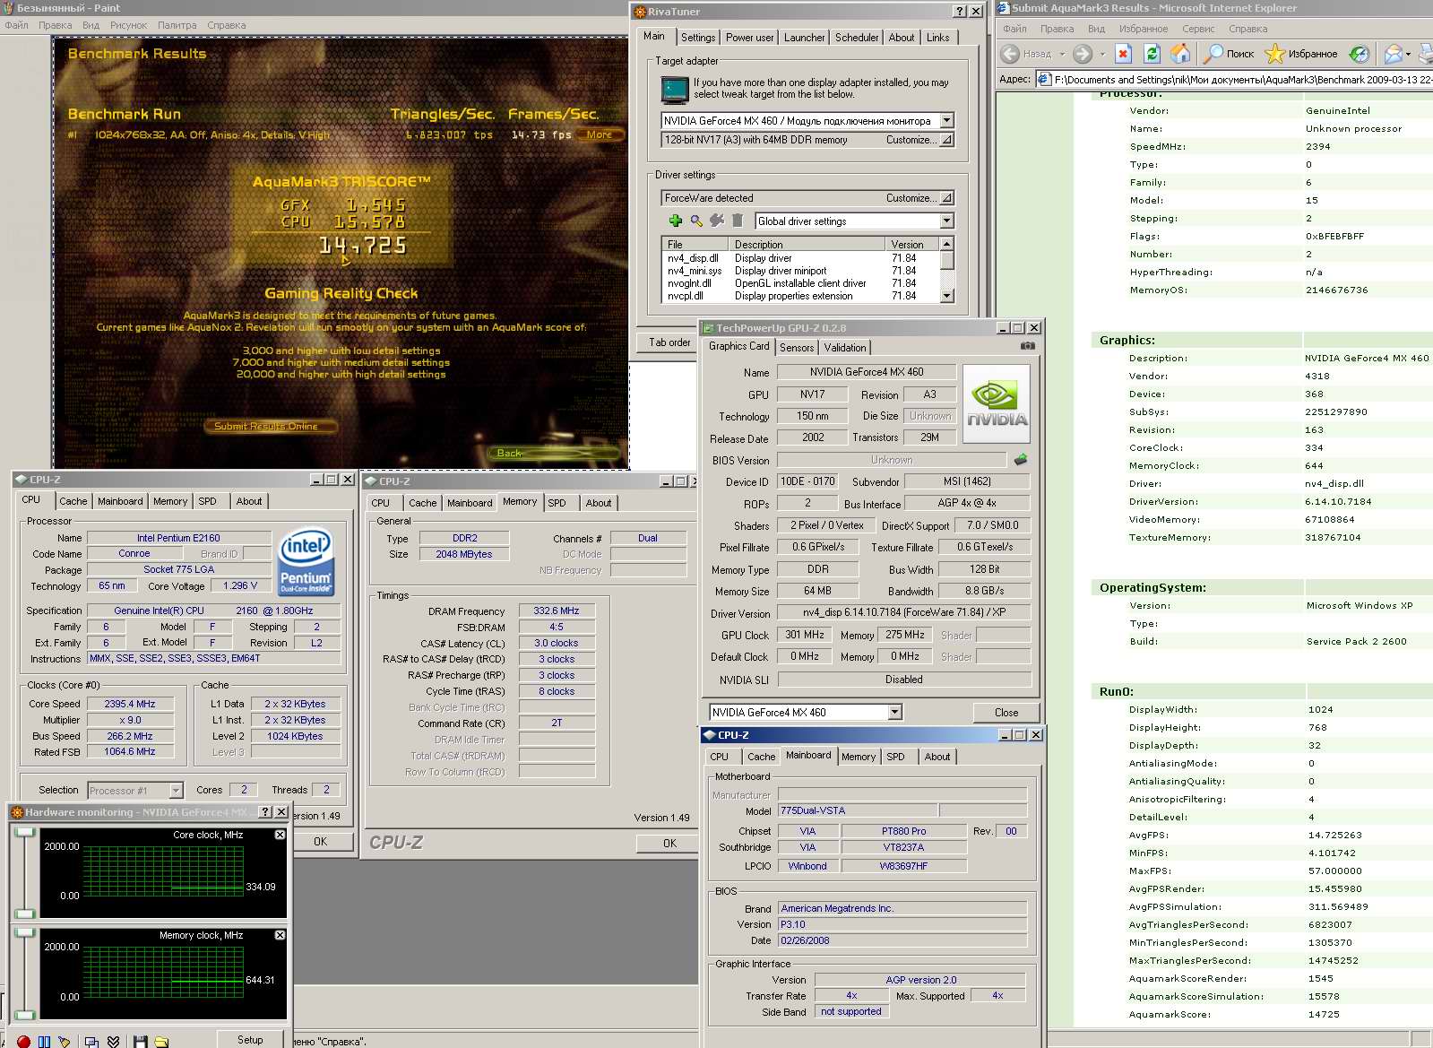The height and width of the screenshot is (1048, 1433).
Task: Close the Memory clock graph with its X
Action: click(280, 935)
